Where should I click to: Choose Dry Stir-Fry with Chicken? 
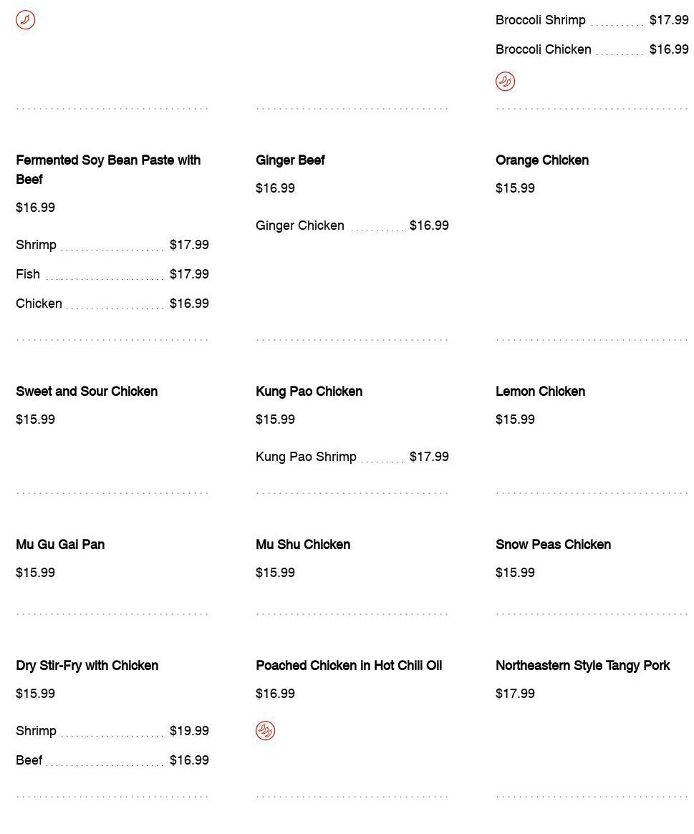pyautogui.click(x=87, y=666)
